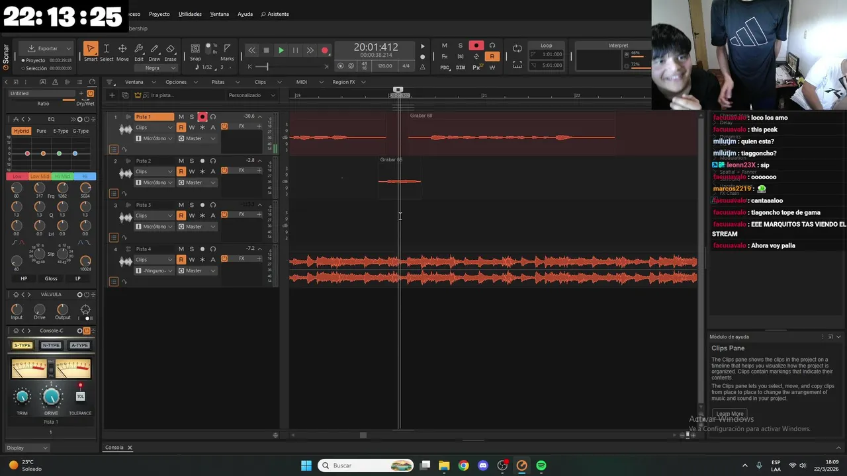The height and width of the screenshot is (476, 847).
Task: Open Pista 2 Master output dropdown
Action: tap(197, 182)
